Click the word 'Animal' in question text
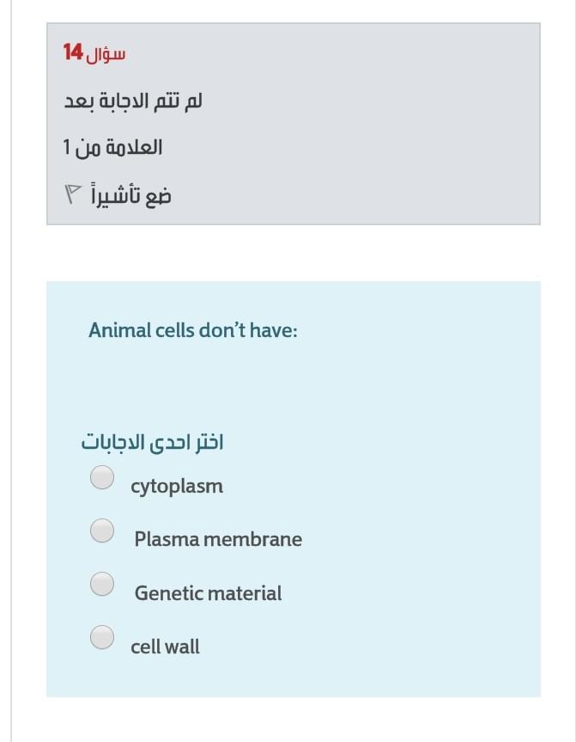The image size is (576, 742). pos(119,330)
